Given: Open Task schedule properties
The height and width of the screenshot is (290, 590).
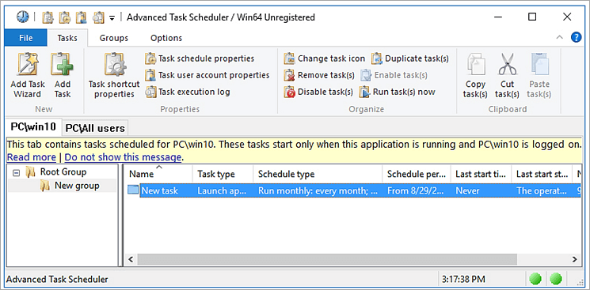Looking at the screenshot, I should [200, 58].
